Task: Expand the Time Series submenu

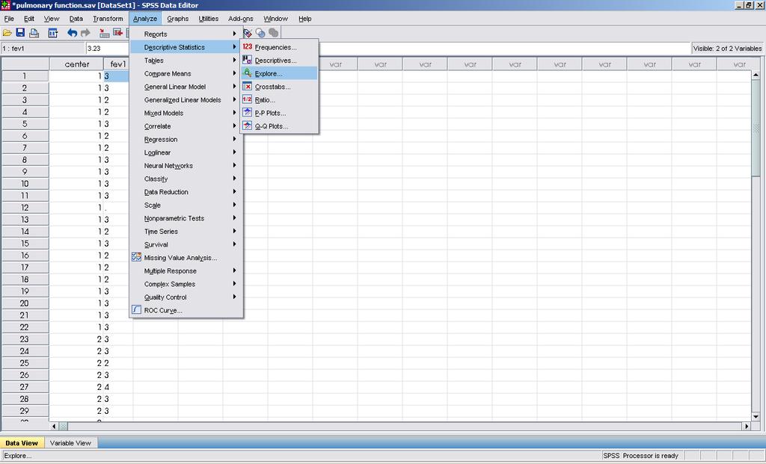Action: coord(186,232)
